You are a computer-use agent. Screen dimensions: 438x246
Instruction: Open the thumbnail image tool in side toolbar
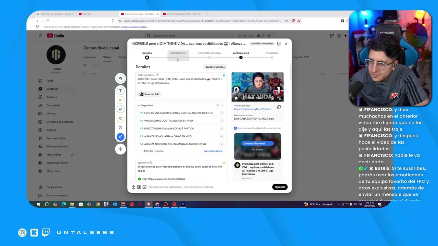click(x=120, y=109)
